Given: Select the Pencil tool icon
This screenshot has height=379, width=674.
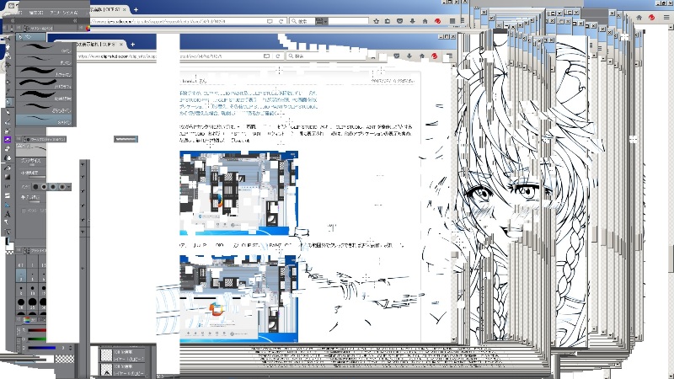Looking at the screenshot, I should pos(8,111).
